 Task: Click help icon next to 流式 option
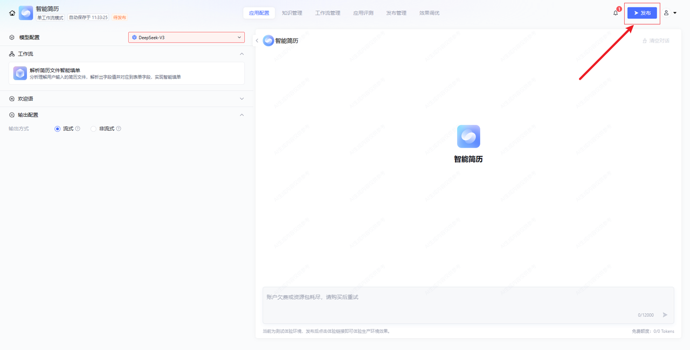[78, 129]
